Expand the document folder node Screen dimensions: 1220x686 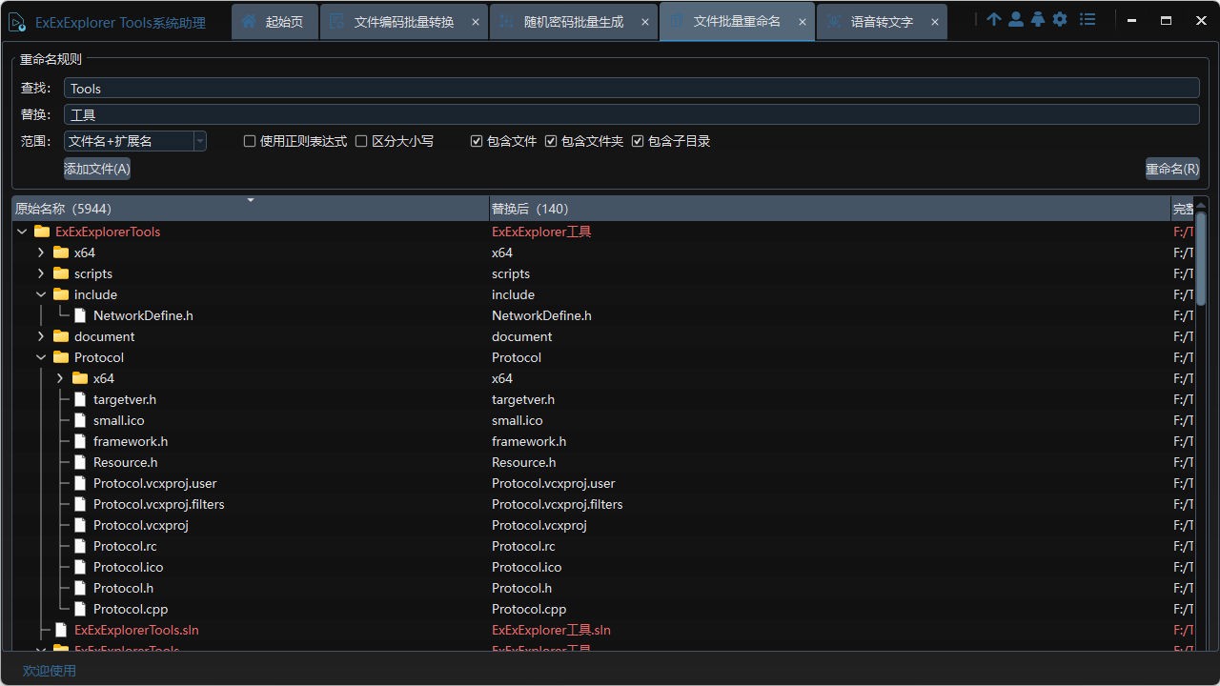(40, 336)
